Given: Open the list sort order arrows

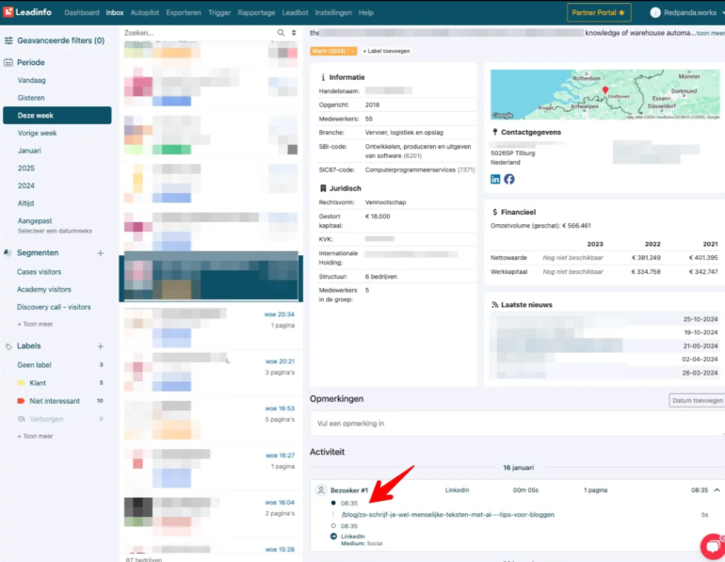Looking at the screenshot, I should tap(294, 33).
